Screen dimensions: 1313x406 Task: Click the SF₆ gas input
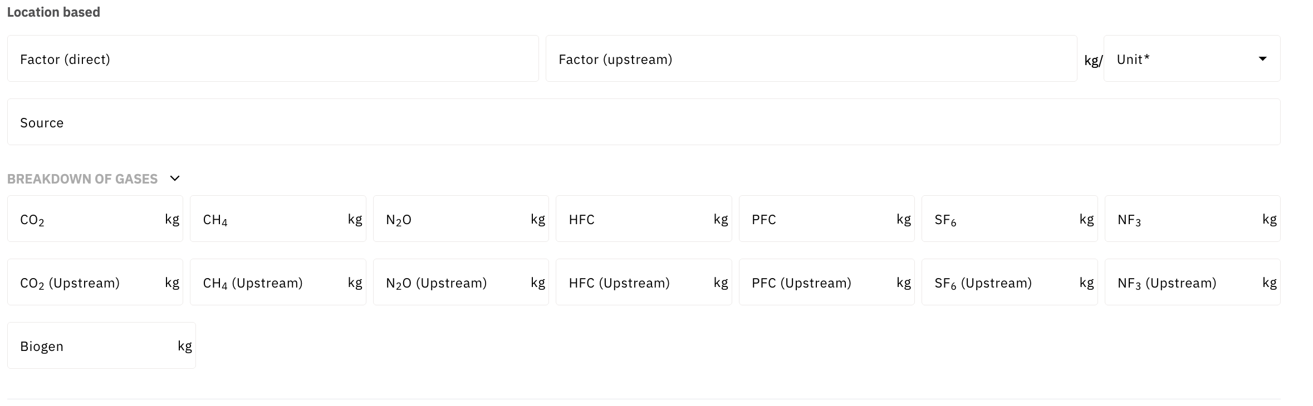pyautogui.click(x=1003, y=219)
